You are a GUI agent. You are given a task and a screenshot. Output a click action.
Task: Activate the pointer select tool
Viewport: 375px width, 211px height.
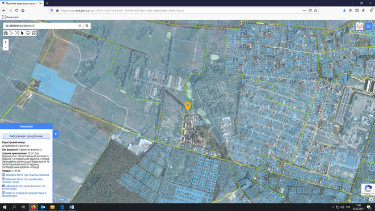pos(22,33)
